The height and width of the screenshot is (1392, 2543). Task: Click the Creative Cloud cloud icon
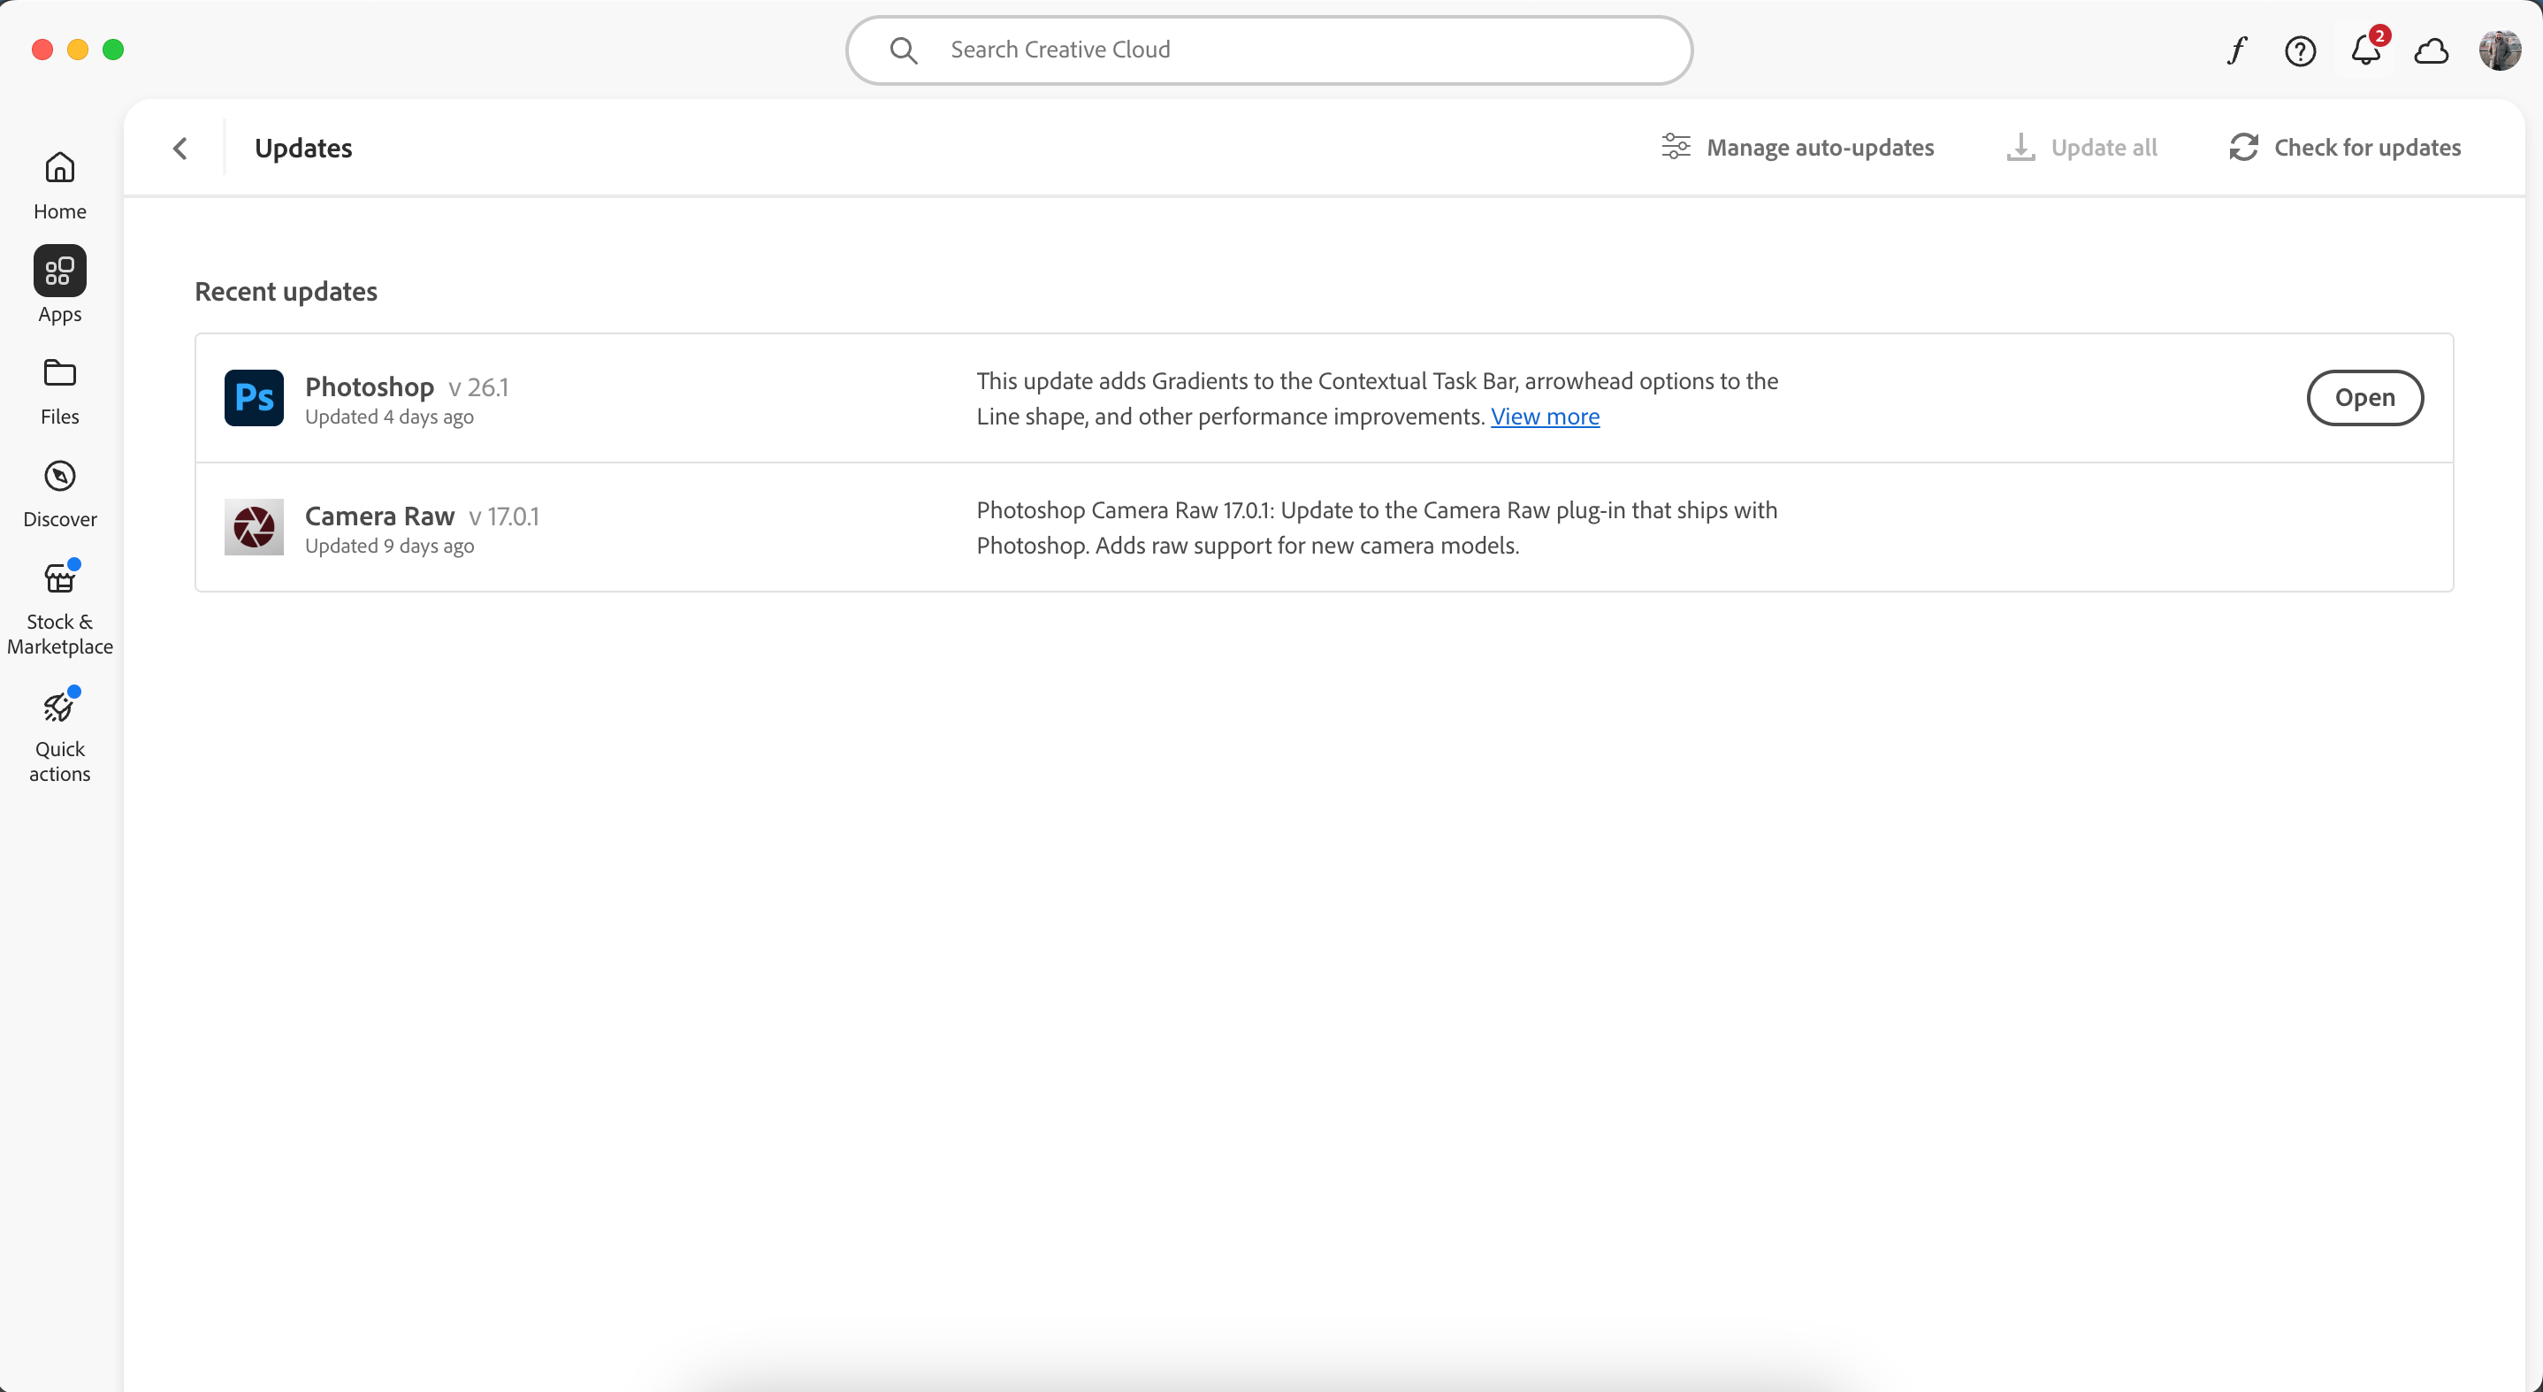2432,50
